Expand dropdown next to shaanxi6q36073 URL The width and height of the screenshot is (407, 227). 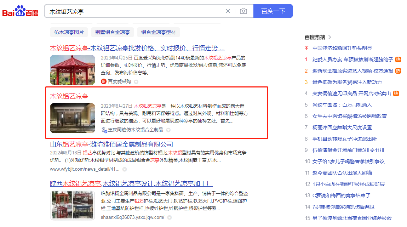[169, 217]
